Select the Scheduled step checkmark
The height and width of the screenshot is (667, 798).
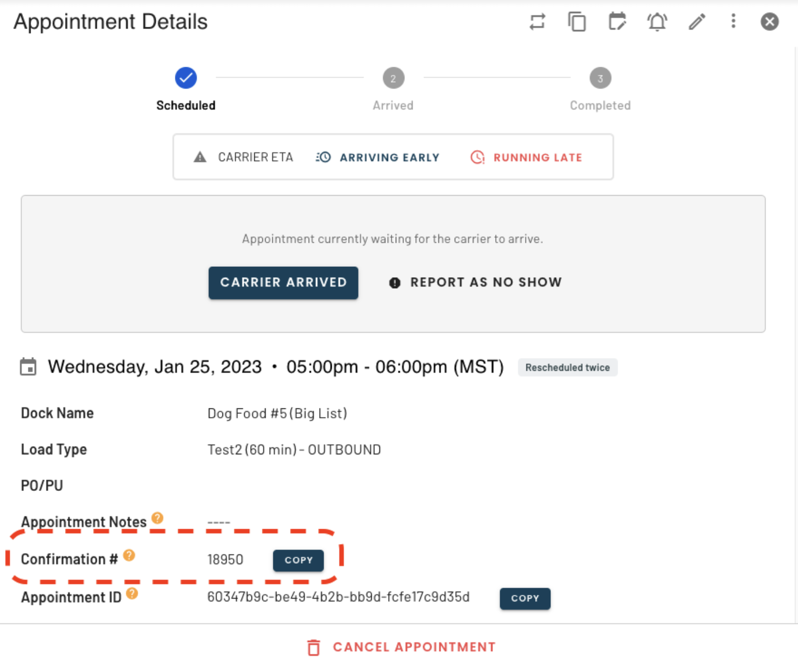(186, 78)
